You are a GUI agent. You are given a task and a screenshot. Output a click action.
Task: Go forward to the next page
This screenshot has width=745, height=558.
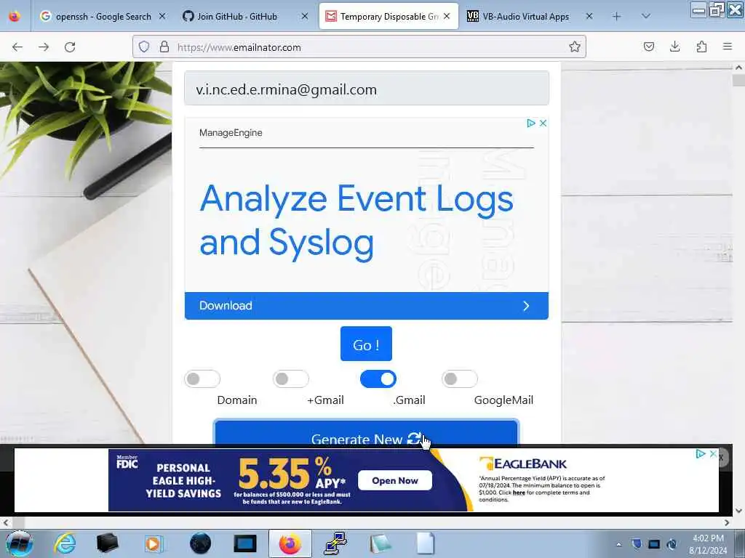[x=44, y=47]
